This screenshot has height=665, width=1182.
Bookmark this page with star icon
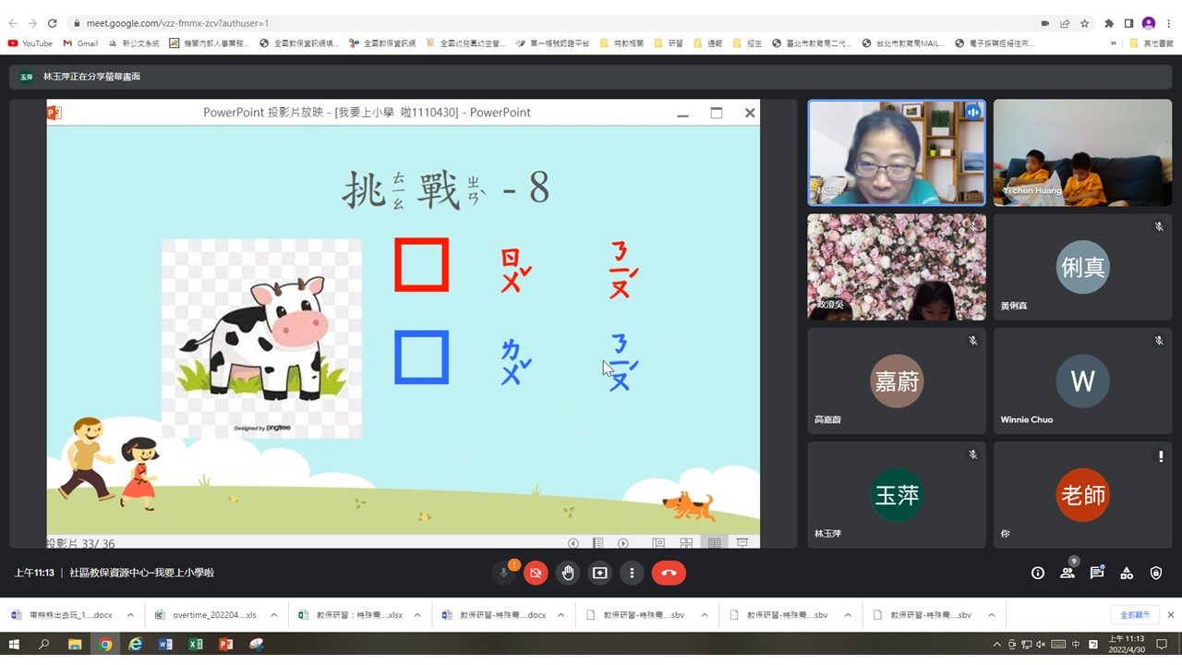1085,23
